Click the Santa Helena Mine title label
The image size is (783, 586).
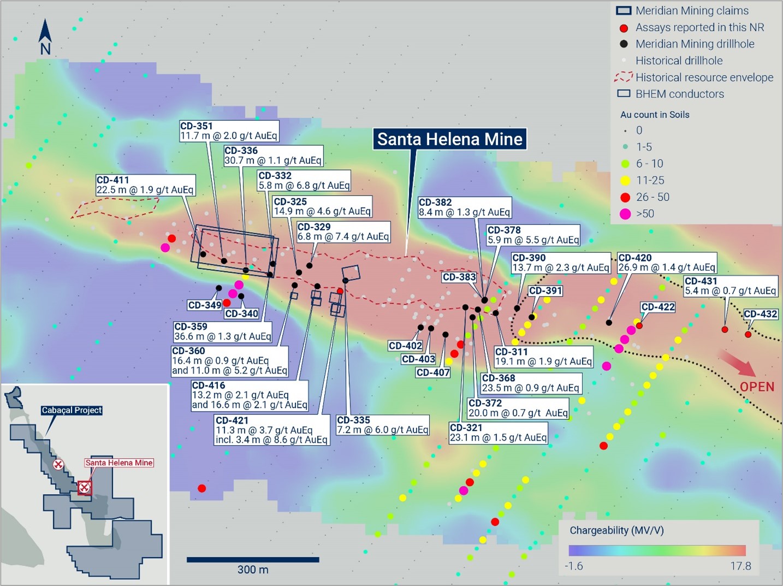click(450, 139)
